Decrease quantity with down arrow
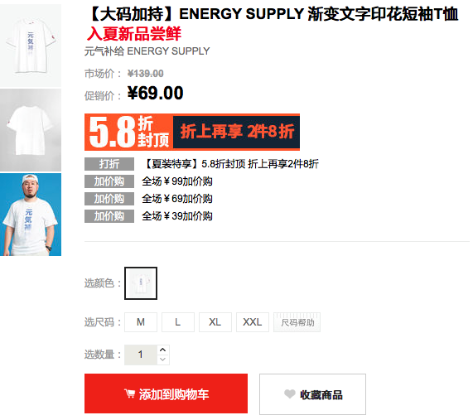This screenshot has width=473, height=420. click(163, 360)
